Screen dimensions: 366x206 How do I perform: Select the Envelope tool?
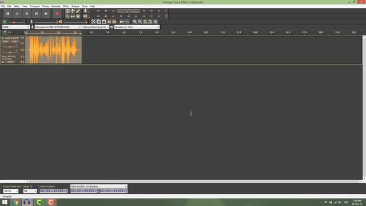pyautogui.click(x=73, y=11)
